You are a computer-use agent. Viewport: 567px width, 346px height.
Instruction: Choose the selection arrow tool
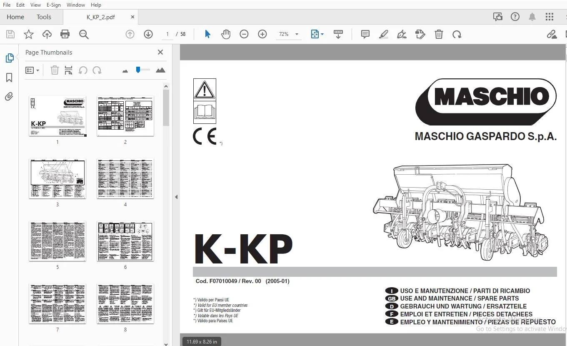[207, 34]
